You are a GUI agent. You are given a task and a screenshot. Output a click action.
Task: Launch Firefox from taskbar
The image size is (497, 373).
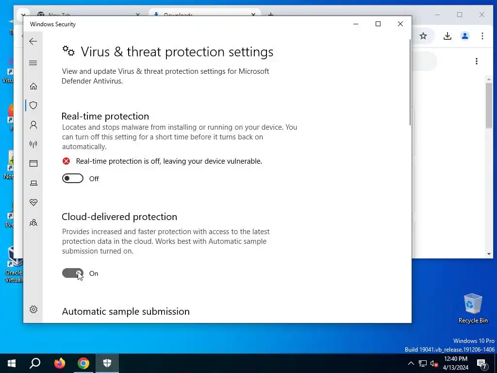click(59, 363)
